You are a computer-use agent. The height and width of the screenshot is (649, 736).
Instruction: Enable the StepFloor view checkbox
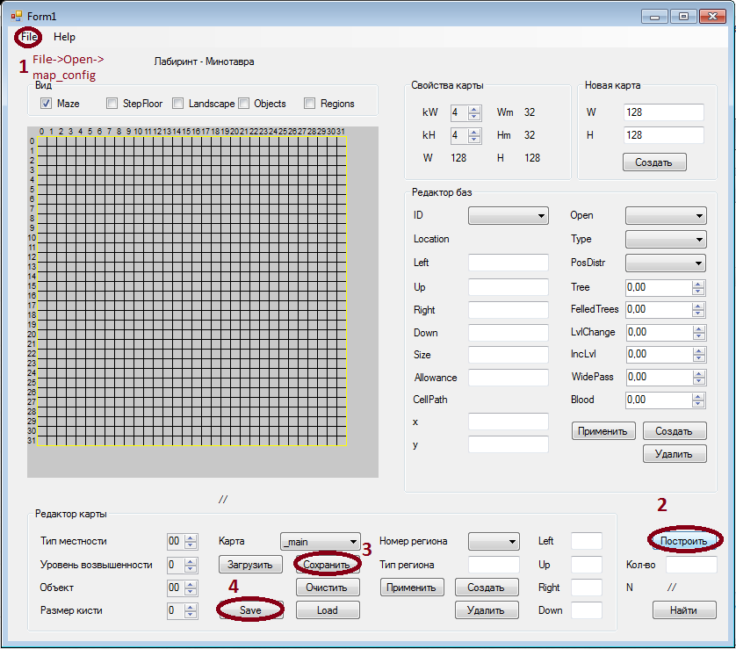click(112, 104)
